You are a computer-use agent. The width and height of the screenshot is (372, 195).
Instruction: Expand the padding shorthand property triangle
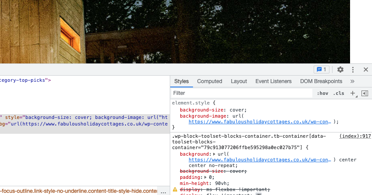tap(205, 177)
